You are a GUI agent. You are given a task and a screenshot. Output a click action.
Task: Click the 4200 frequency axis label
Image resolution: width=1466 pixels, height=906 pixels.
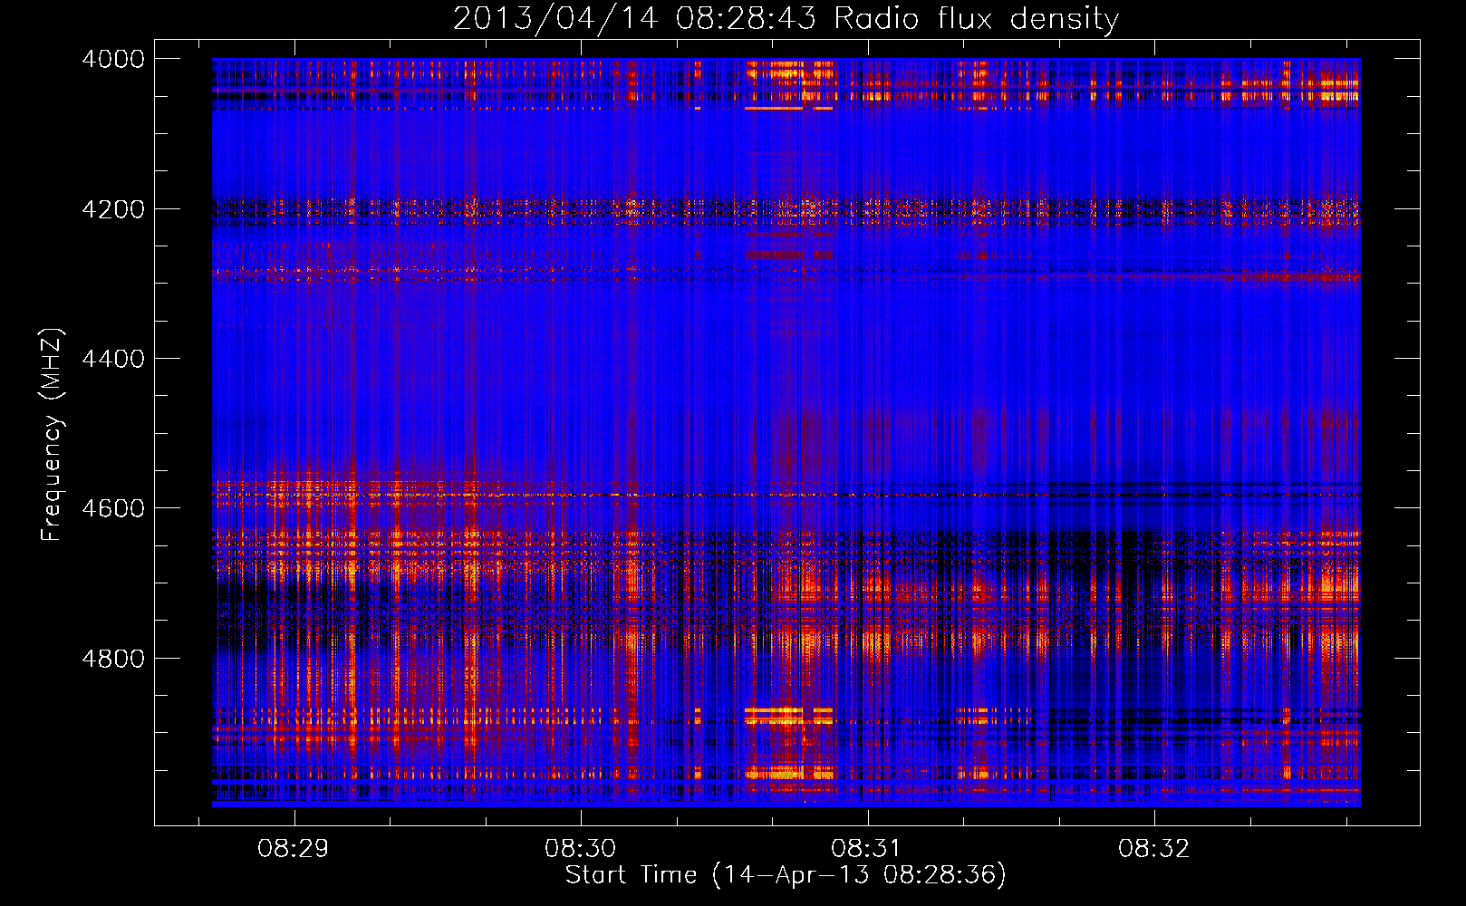(x=113, y=209)
